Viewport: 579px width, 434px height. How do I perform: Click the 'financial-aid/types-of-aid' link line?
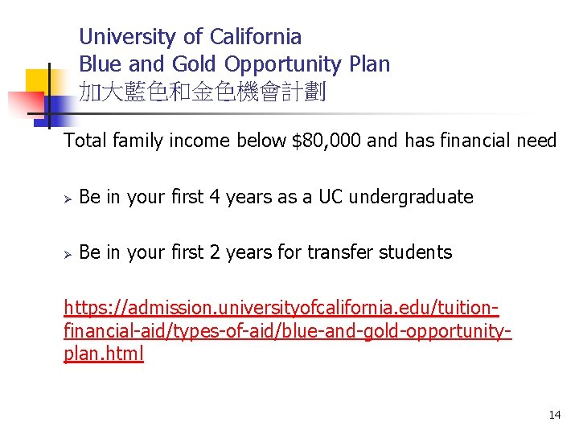point(288,330)
